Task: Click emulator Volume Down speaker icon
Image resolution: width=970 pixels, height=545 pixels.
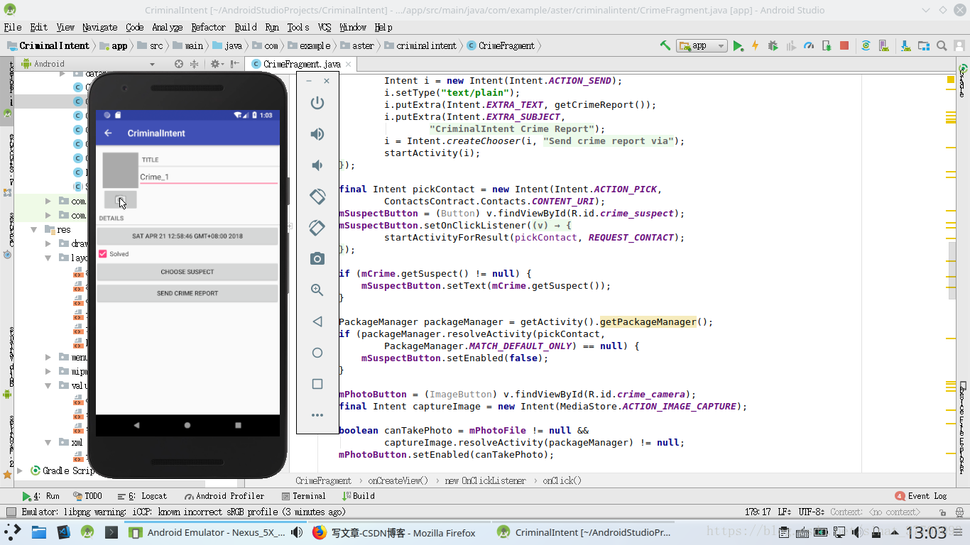Action: [317, 165]
